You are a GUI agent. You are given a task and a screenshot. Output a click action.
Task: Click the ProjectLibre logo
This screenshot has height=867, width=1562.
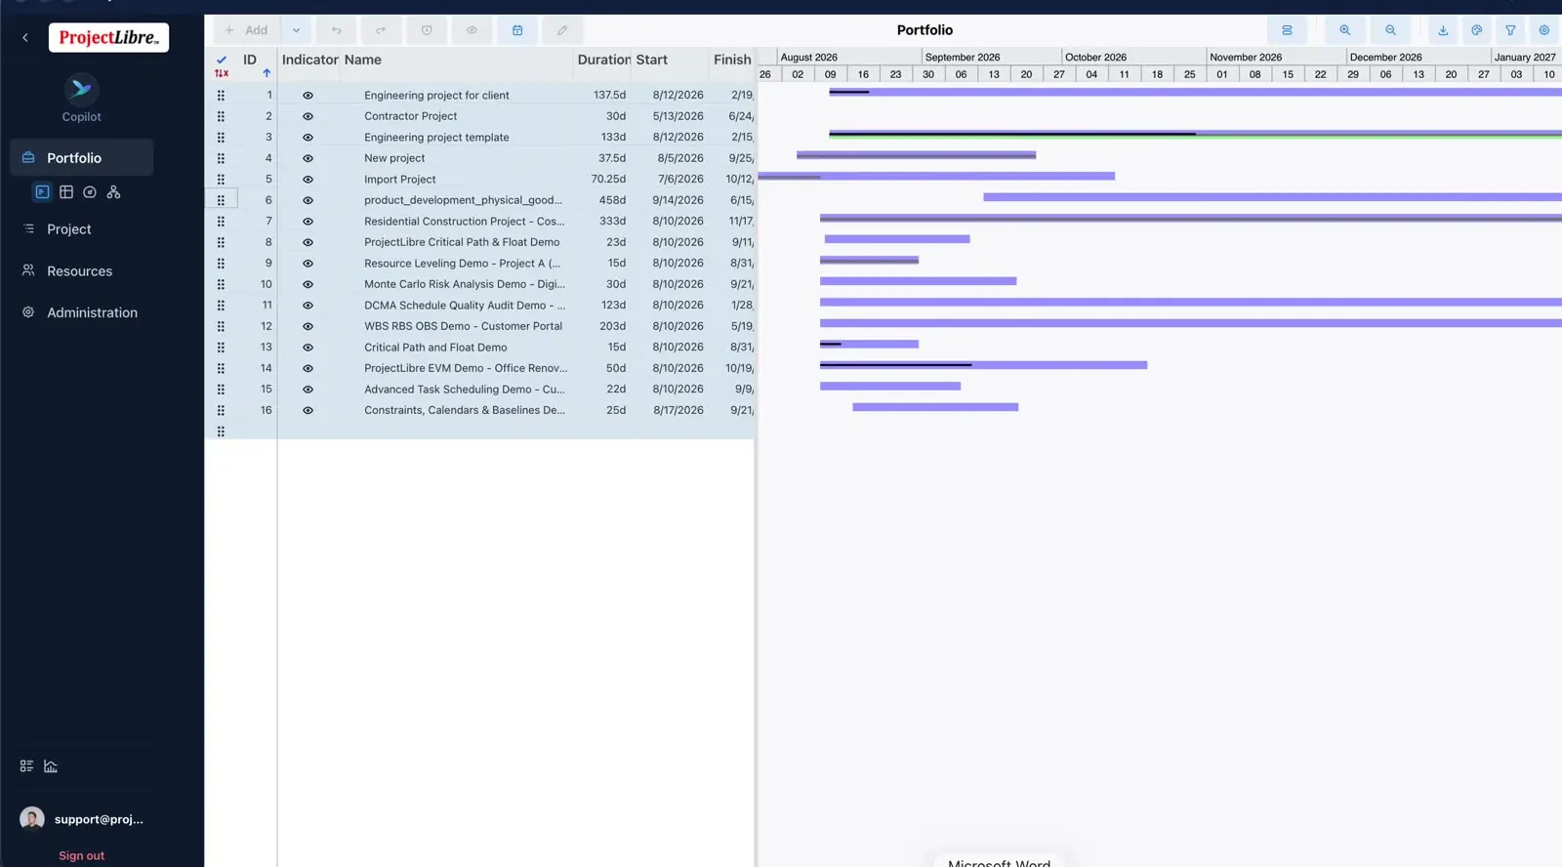pyautogui.click(x=108, y=37)
